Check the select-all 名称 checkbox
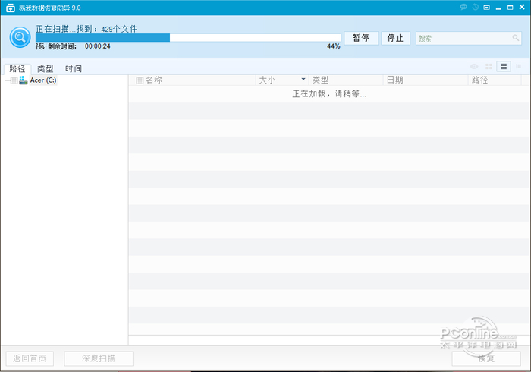The image size is (531, 372). click(140, 80)
